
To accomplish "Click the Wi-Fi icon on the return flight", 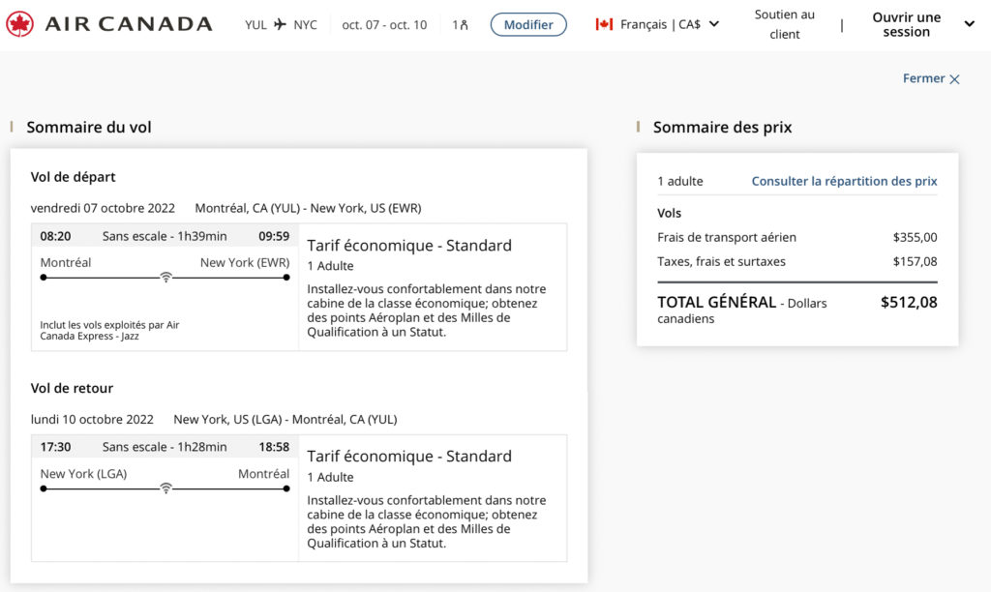I will click(165, 488).
